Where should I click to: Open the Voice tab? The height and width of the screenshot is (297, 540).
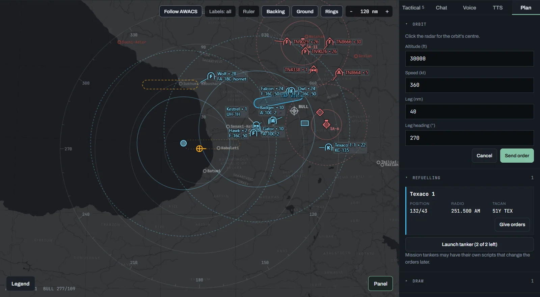[469, 7]
